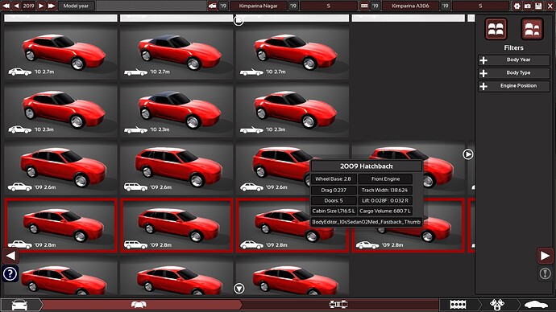The image size is (556, 312).
Task: Click the Front Engine tooltip cell
Action: pyautogui.click(x=385, y=179)
